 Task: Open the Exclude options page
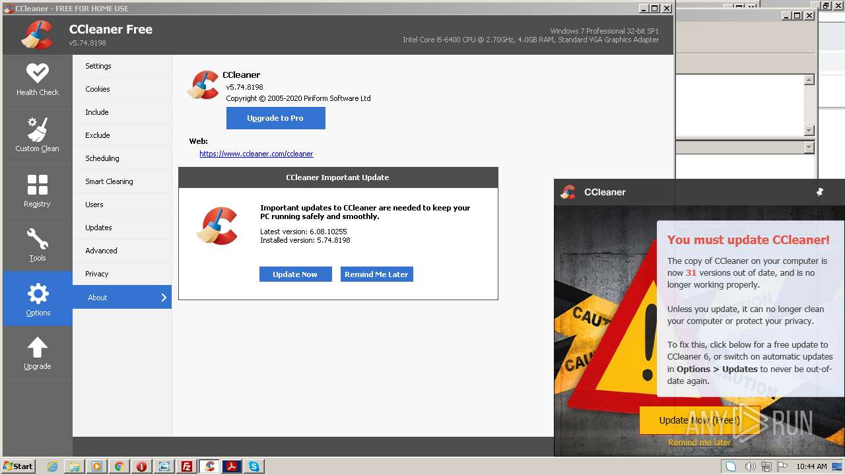click(x=122, y=135)
